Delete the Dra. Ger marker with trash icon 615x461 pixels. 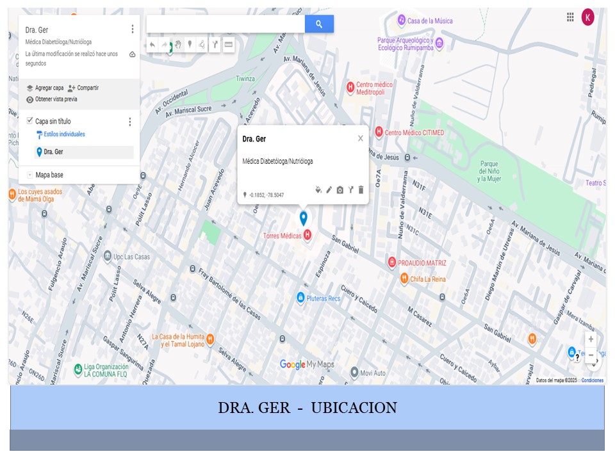pyautogui.click(x=361, y=190)
